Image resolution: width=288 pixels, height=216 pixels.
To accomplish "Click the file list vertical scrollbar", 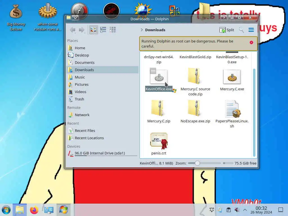I will (x=254, y=112).
